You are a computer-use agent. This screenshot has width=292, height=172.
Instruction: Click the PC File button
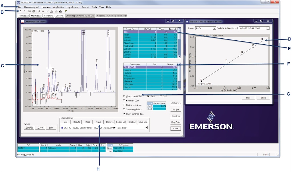[176, 109]
